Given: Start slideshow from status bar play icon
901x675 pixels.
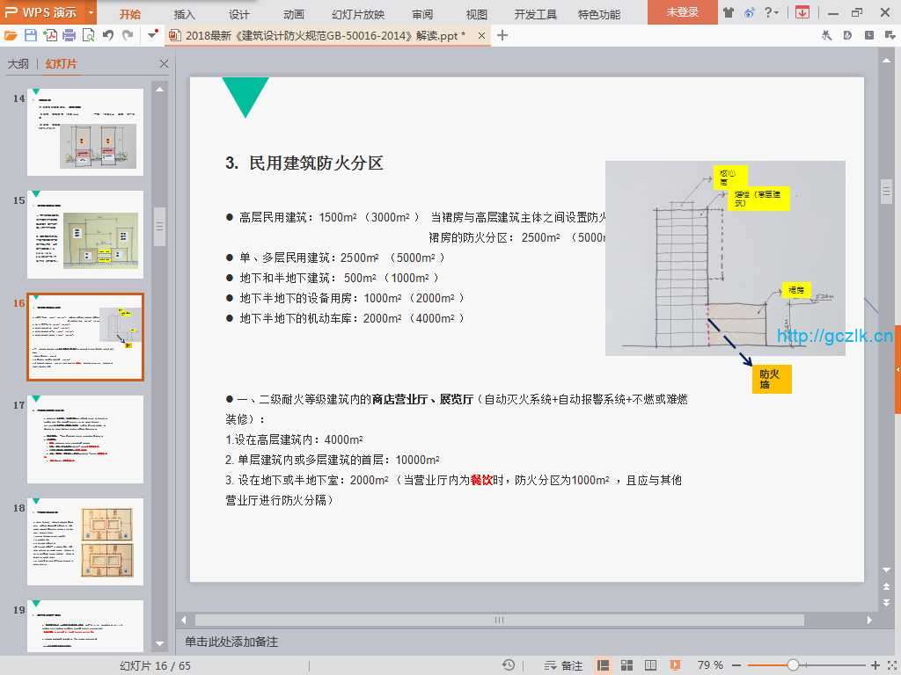Looking at the screenshot, I should (x=676, y=665).
